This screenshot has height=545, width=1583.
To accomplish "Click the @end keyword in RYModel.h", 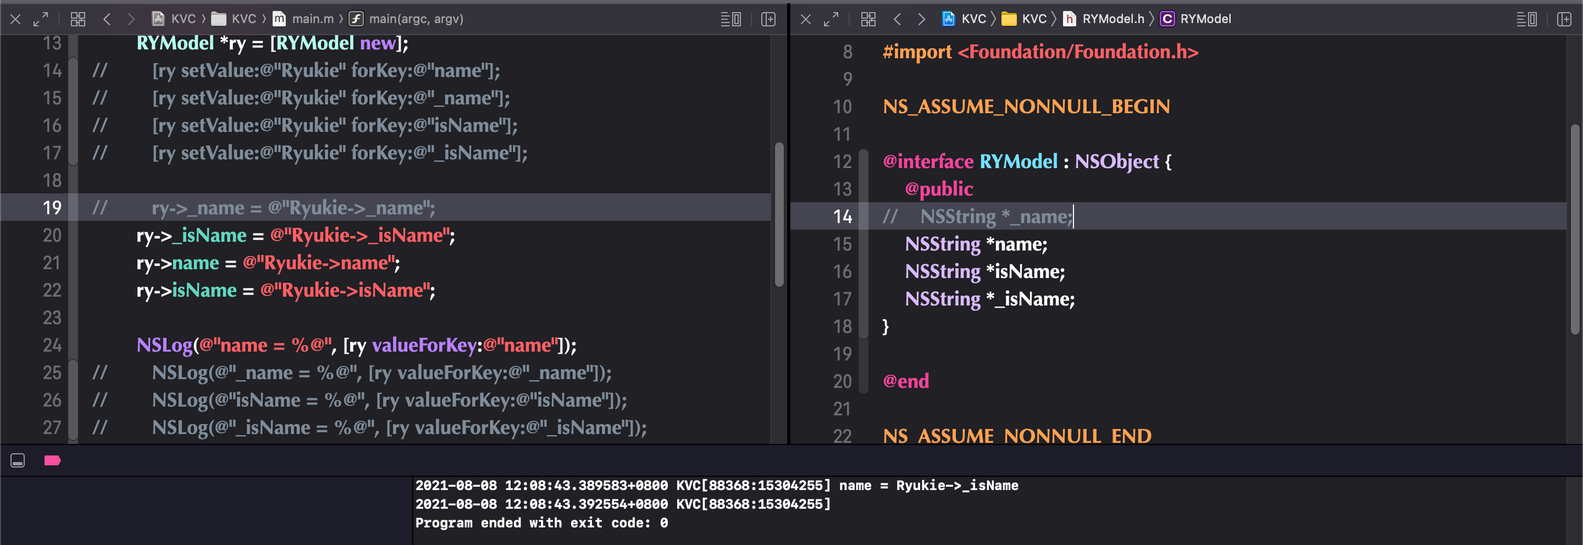I will click(906, 382).
